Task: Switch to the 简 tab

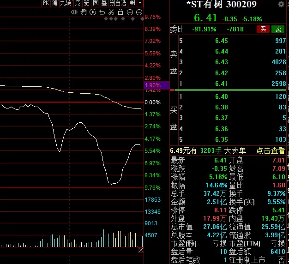Action: [54, 3]
